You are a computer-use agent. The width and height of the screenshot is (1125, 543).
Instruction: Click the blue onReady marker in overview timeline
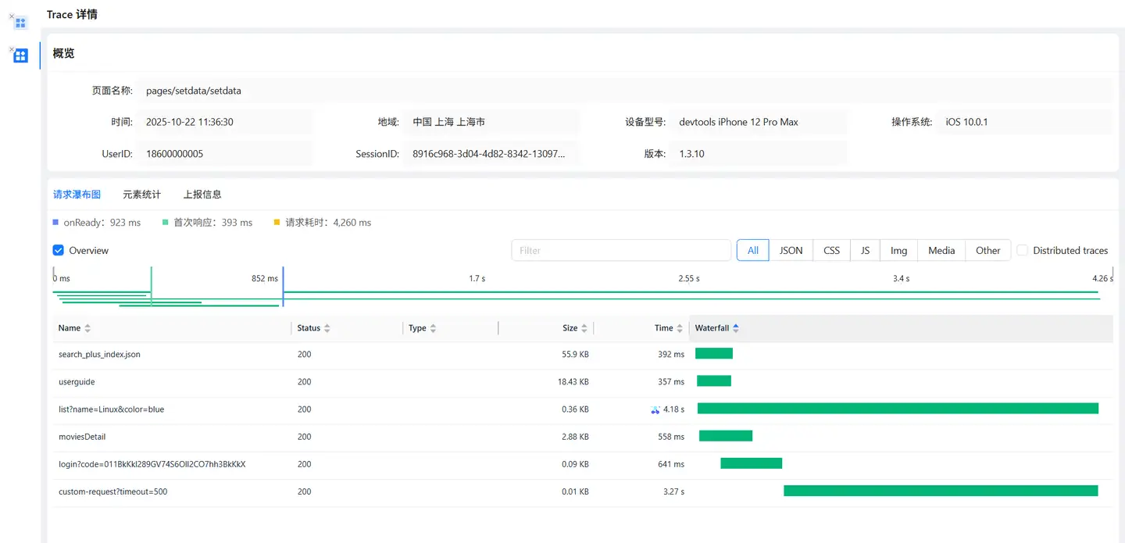click(x=283, y=287)
